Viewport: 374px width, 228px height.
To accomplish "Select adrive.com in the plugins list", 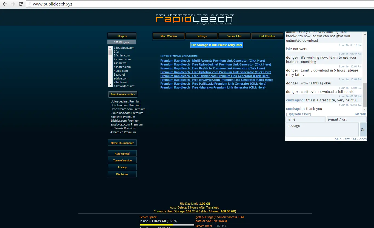I will click(x=121, y=78).
